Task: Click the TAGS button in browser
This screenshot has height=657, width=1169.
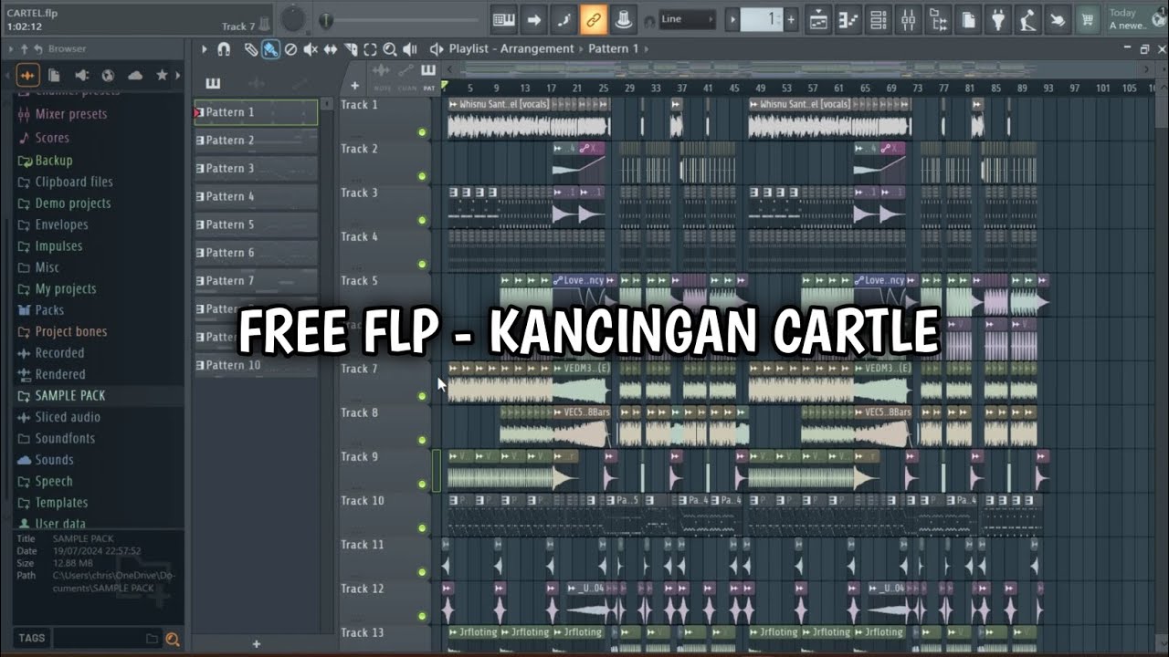Action: click(31, 638)
